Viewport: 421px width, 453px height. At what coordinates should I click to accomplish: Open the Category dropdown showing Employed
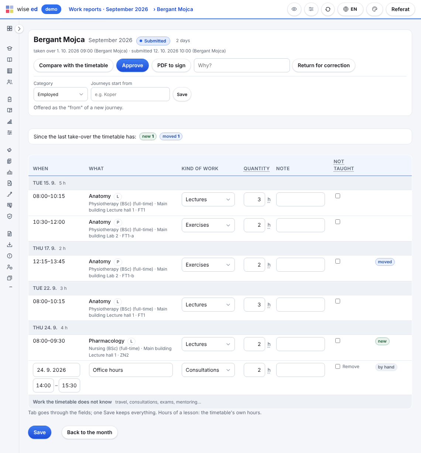61,95
